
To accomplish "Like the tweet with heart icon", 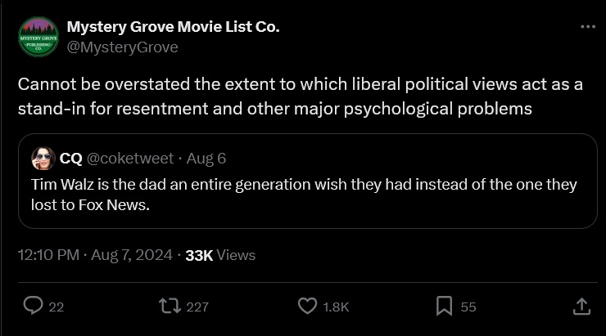I will point(307,306).
